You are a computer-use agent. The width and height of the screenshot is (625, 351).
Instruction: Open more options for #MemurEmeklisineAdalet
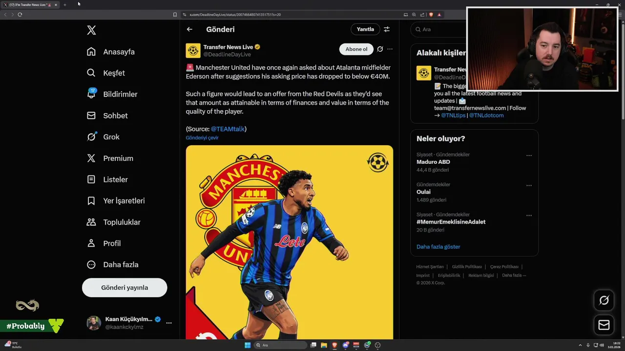529,215
